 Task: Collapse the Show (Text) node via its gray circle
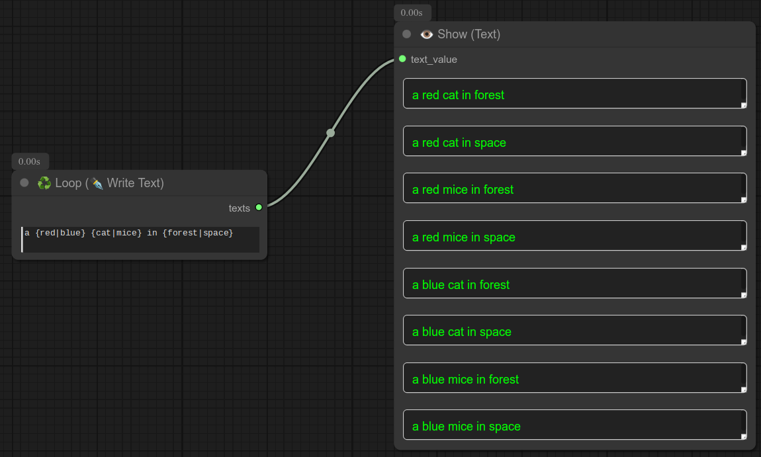[406, 34]
